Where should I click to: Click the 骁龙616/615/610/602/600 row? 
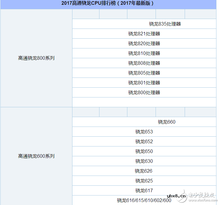pyautogui.click(x=144, y=201)
